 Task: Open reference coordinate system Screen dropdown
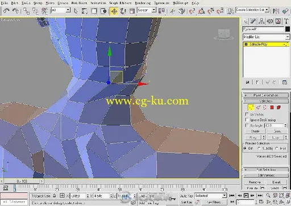147,10
